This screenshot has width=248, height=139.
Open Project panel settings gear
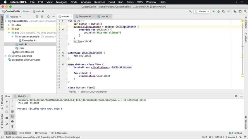[48, 17]
